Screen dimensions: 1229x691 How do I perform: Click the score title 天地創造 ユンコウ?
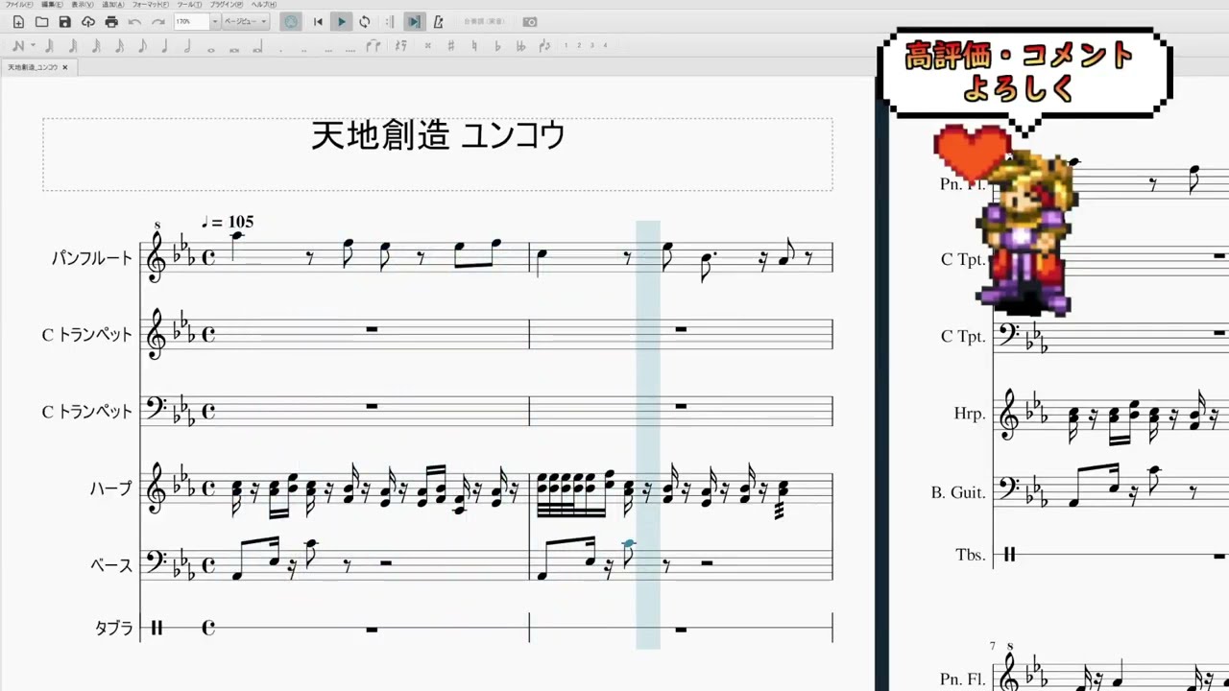tap(438, 135)
